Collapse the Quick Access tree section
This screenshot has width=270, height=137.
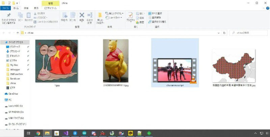coord(3,42)
